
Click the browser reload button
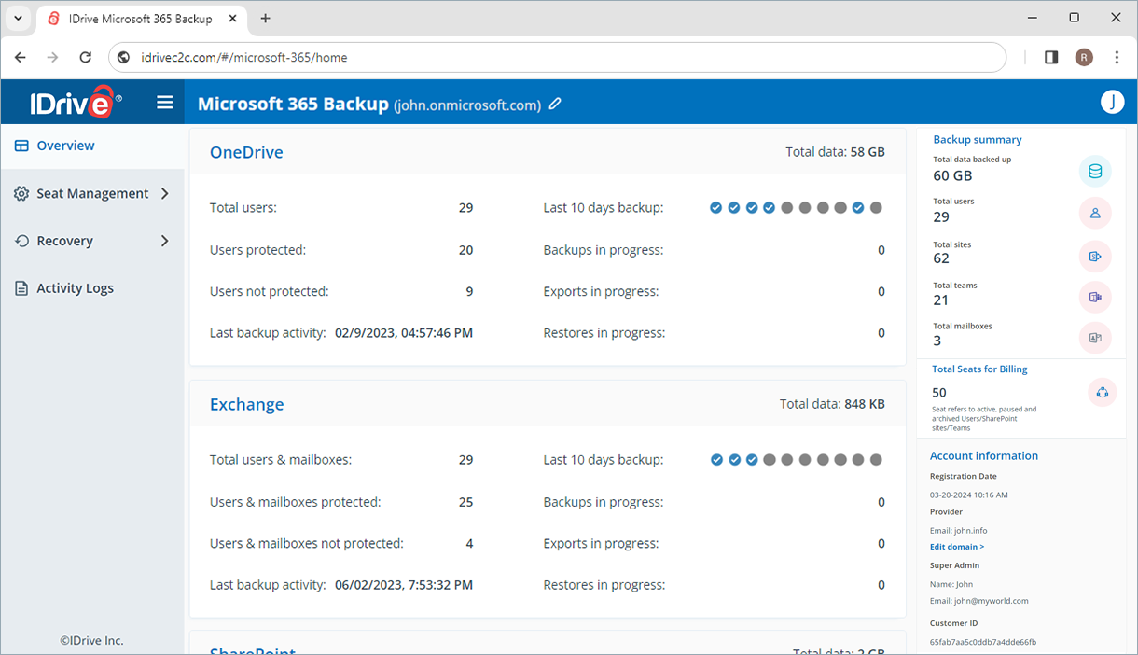tap(85, 57)
